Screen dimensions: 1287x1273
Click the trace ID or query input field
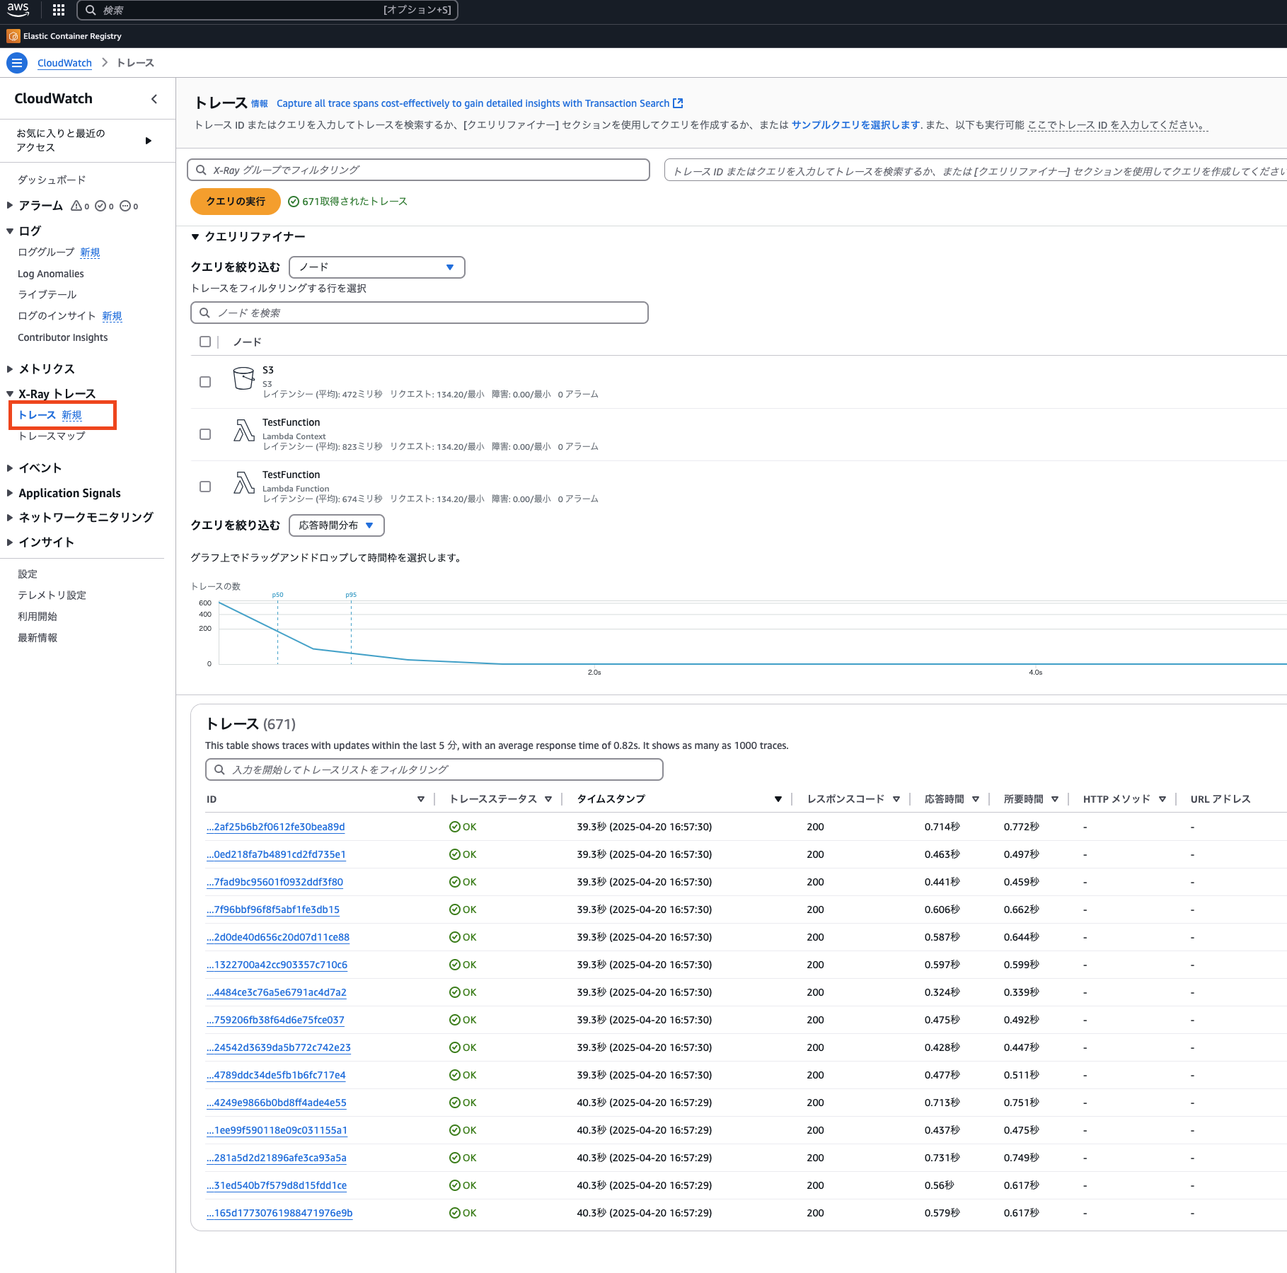976,170
